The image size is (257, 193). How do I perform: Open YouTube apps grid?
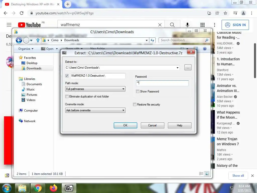203,25
